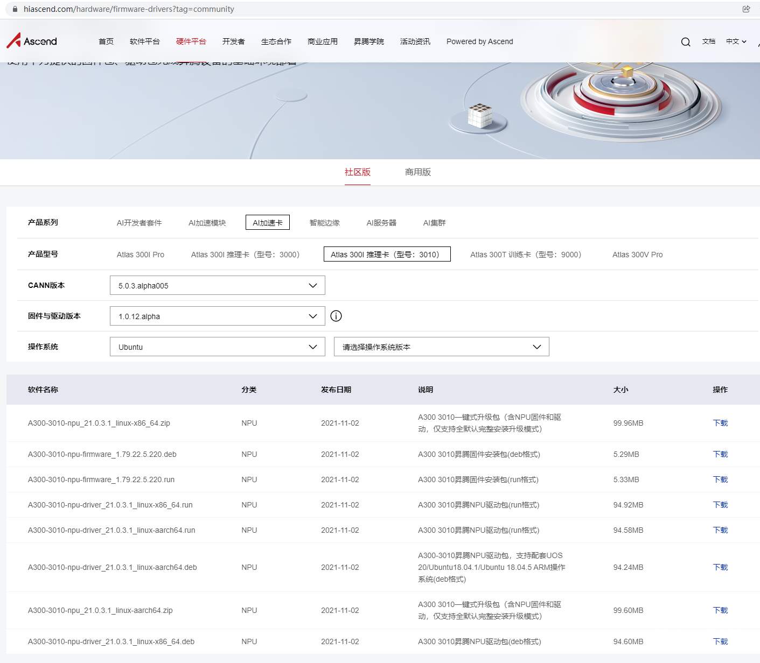Open Powered by Ascend menu item
Screen dimensions: 760x663
(x=480, y=41)
